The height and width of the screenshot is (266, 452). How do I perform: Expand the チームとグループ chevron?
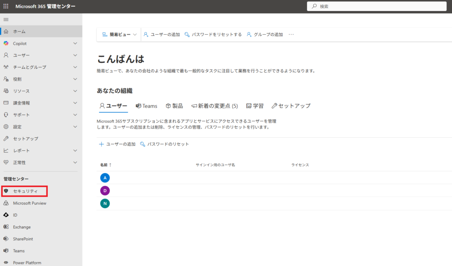click(x=75, y=67)
